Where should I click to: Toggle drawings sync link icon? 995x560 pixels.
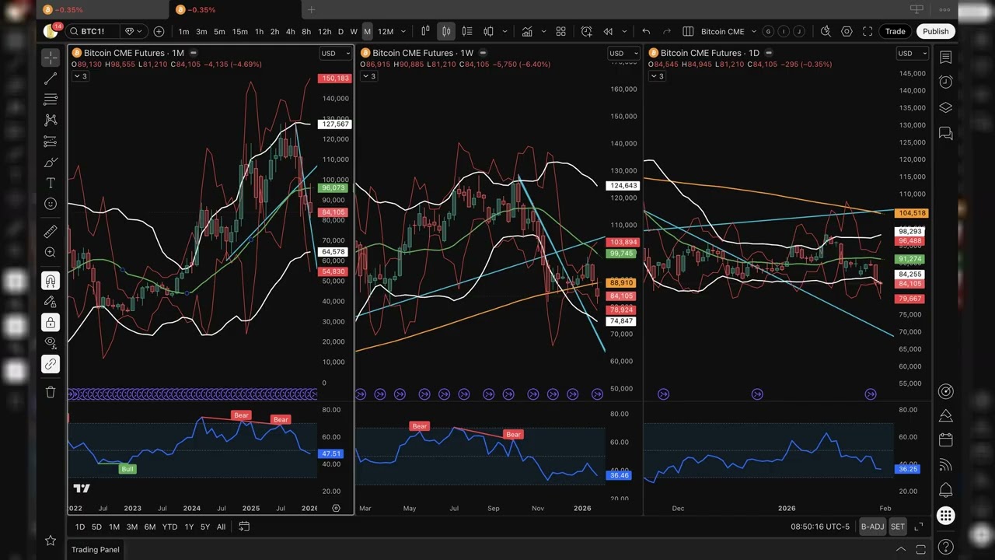tap(51, 364)
